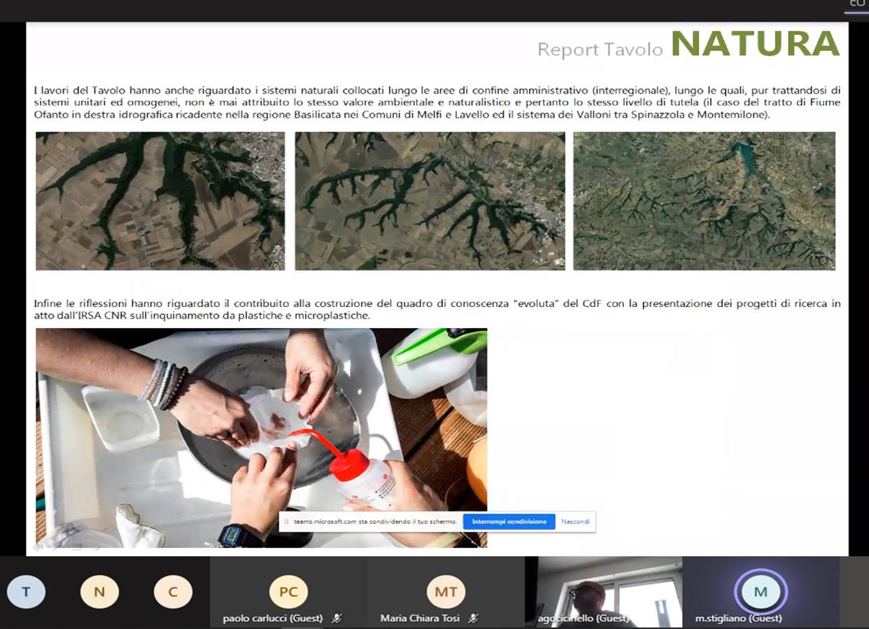Open agocicinello's video feed tile
Screen dimensions: 869x629
(602, 591)
